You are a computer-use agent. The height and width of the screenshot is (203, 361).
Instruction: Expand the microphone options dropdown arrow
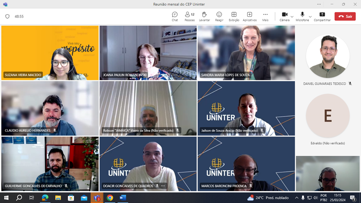pos(310,17)
